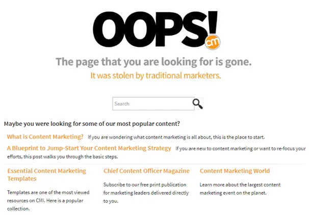Click the wondering what content marketing description
309x215 pixels.
(176, 137)
